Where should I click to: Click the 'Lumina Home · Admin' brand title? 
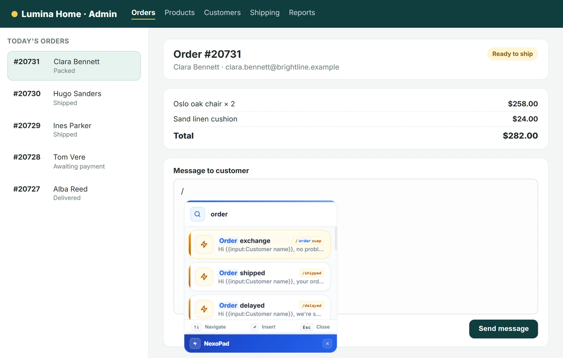[x=69, y=14]
